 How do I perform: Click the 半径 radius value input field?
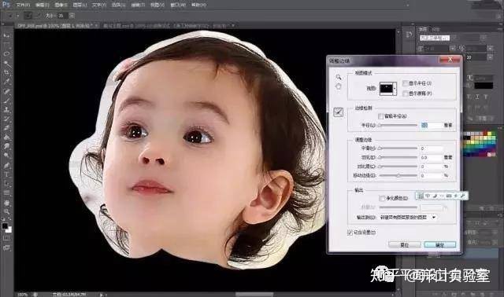pyautogui.click(x=432, y=126)
